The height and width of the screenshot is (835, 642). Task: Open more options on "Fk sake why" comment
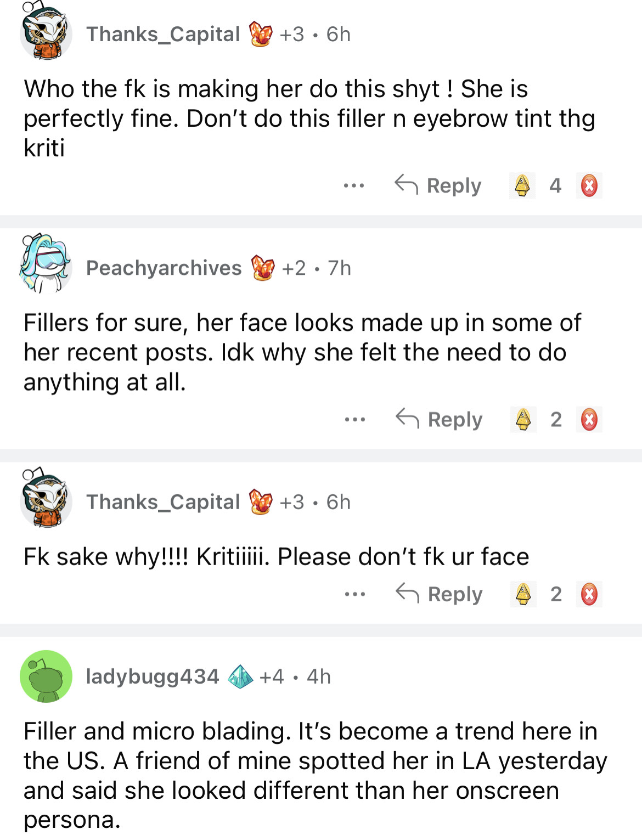[x=355, y=594]
